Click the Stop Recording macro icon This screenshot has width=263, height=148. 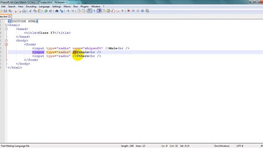[133, 11]
